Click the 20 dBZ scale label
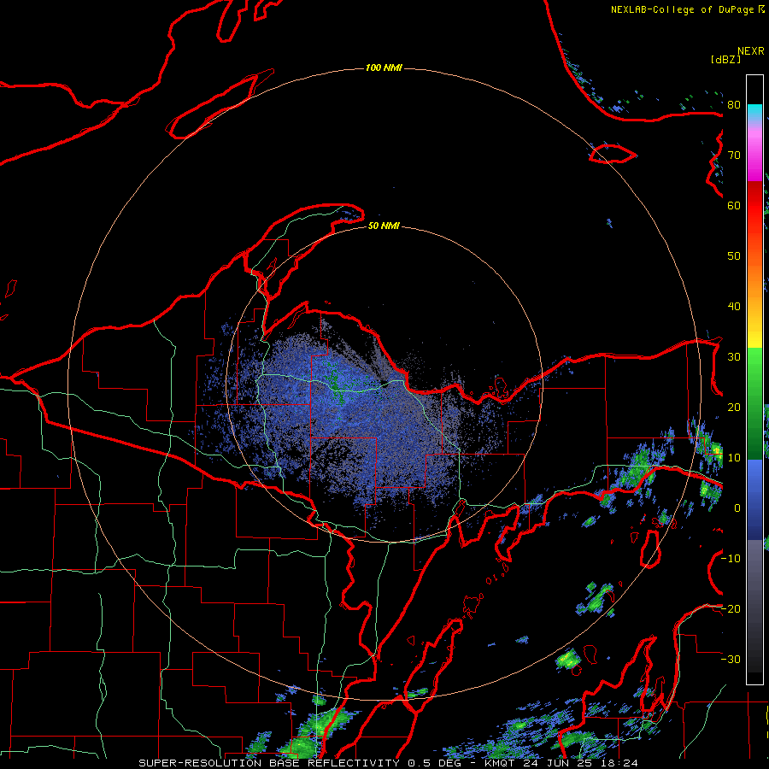Viewport: 769px width, 769px height. coord(734,408)
